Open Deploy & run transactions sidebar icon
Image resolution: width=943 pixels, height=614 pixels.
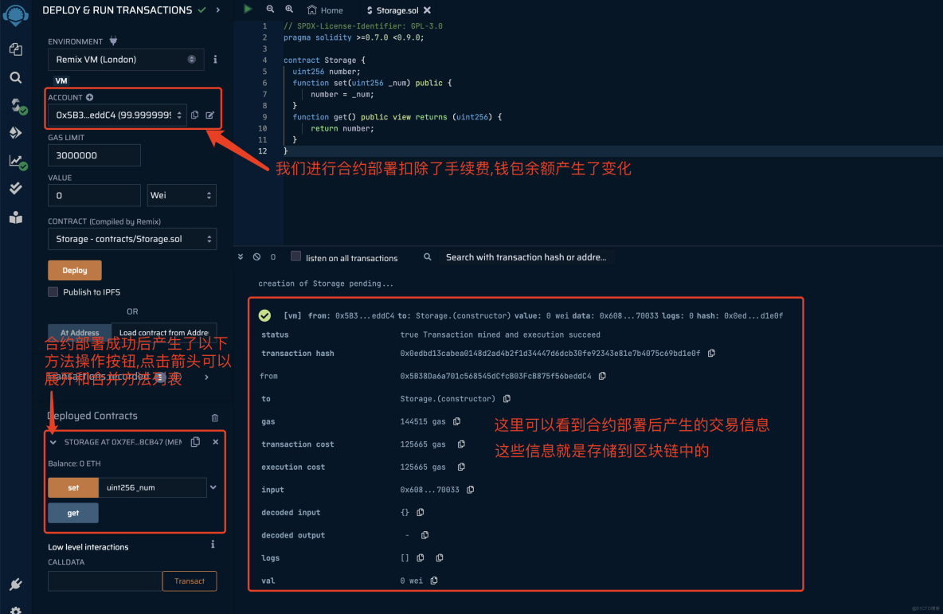tap(16, 132)
